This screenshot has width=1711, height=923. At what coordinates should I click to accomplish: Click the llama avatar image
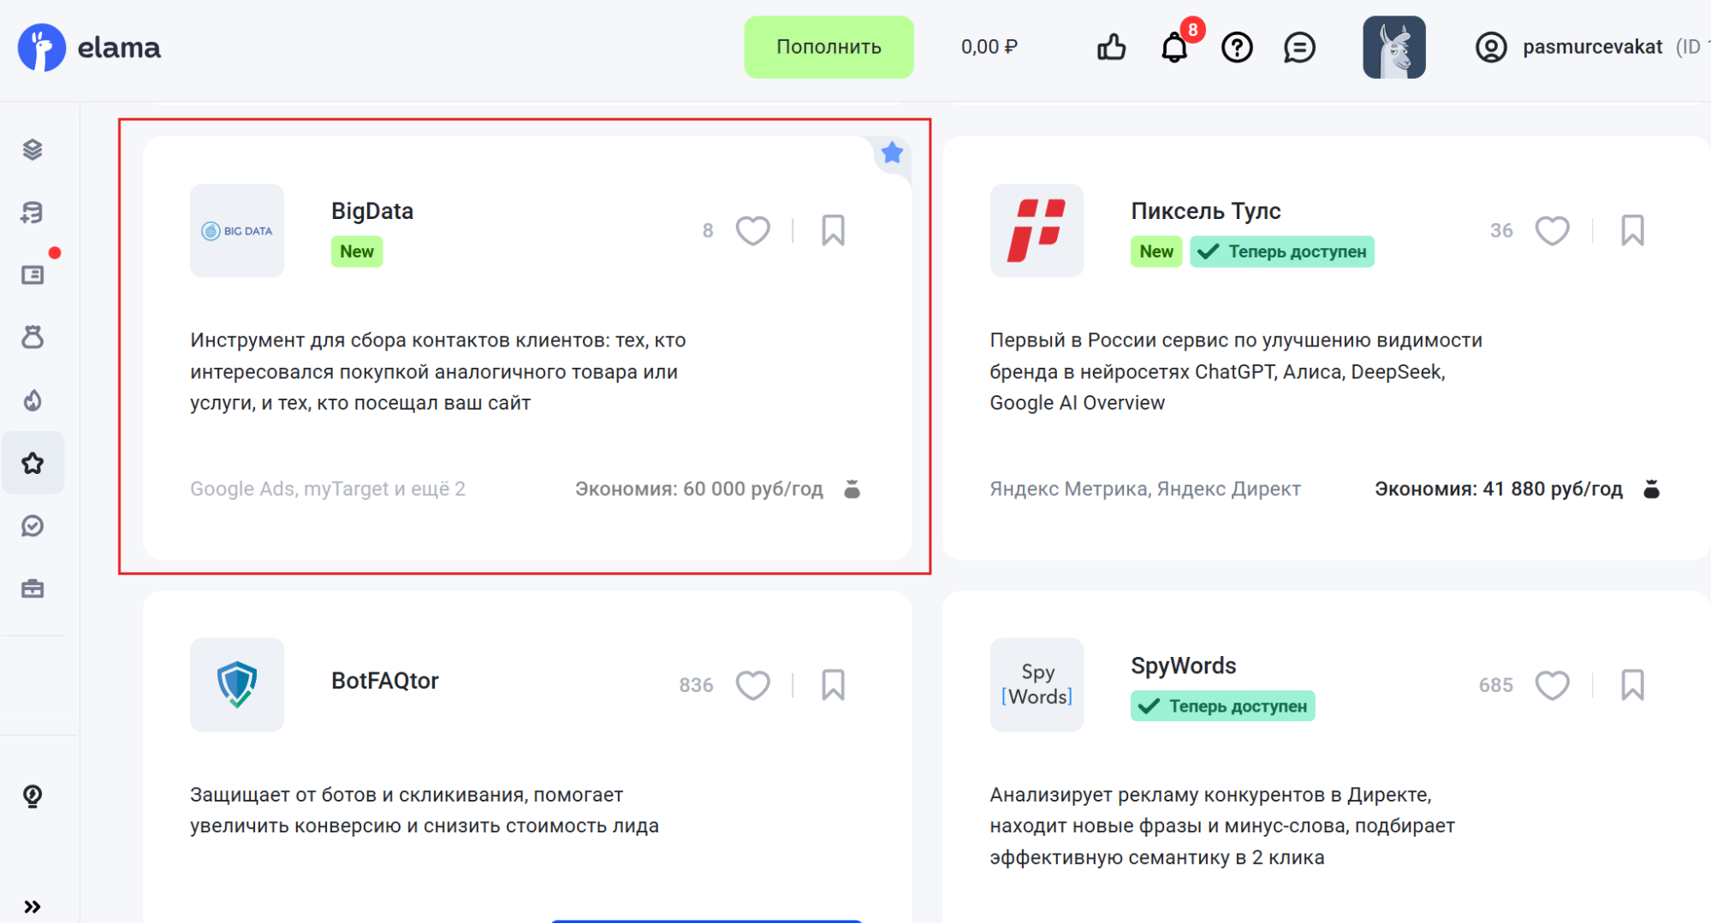[x=1393, y=47]
